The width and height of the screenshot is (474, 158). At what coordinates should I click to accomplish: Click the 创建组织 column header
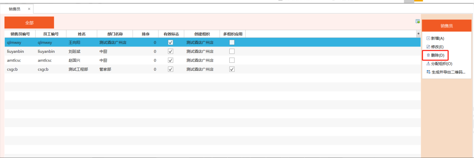[202, 34]
